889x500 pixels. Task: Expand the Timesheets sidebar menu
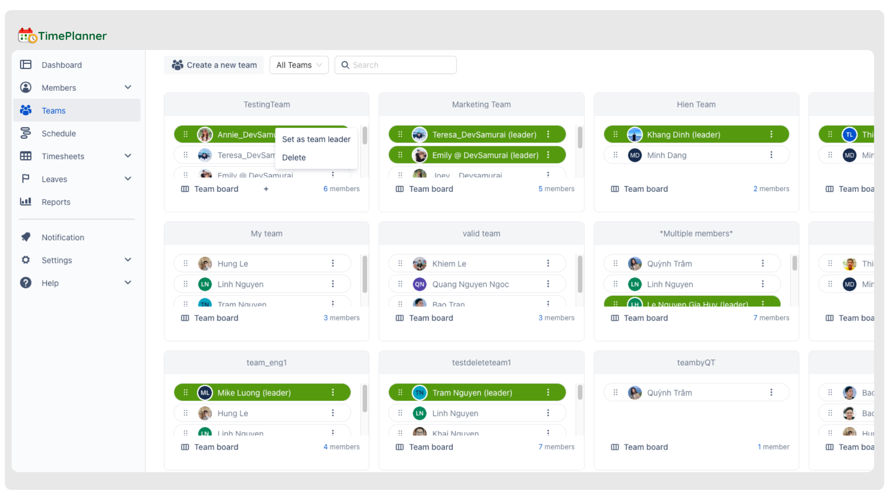click(128, 156)
